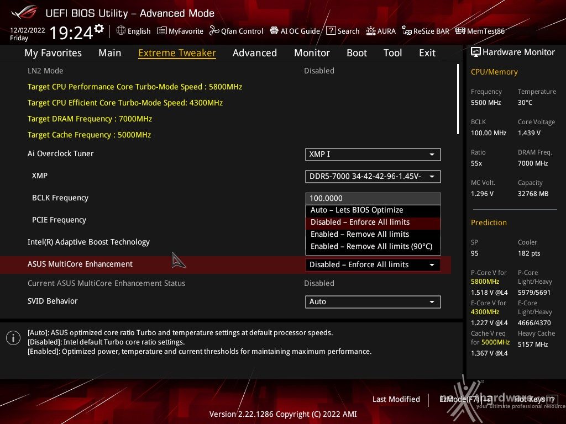566x424 pixels.
Task: Open the settings gear beside the clock
Action: pos(99,28)
